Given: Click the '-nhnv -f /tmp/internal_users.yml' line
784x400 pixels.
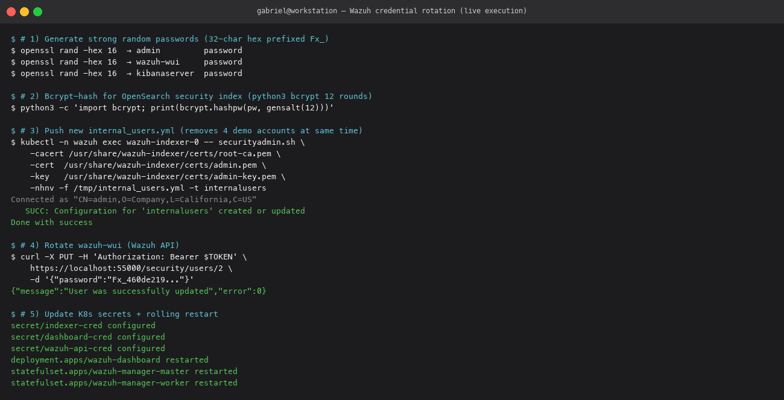Looking at the screenshot, I should 148,188.
